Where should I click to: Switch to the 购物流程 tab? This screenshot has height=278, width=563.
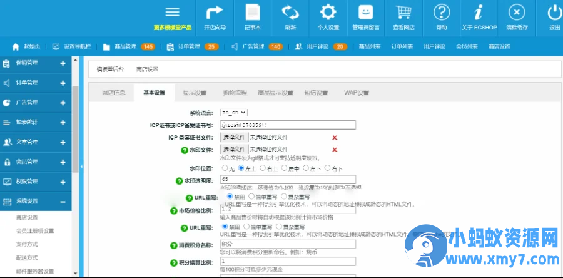(235, 93)
